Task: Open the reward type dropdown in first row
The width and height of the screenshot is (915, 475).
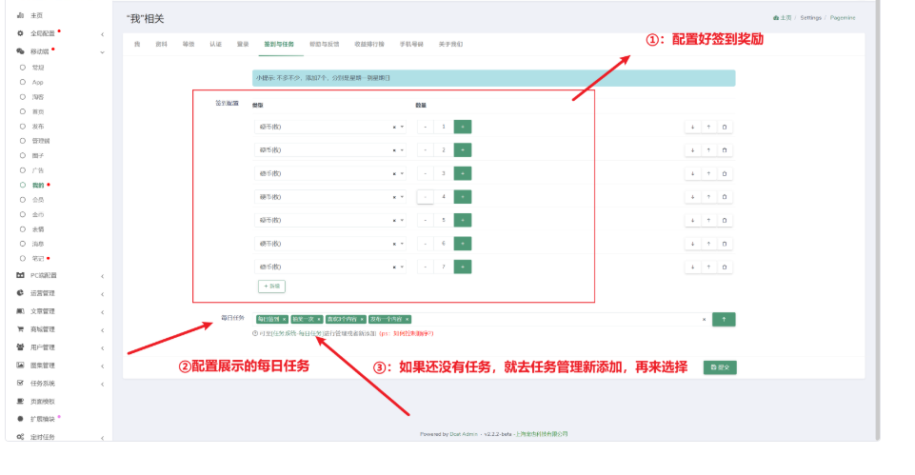Action: [329, 127]
